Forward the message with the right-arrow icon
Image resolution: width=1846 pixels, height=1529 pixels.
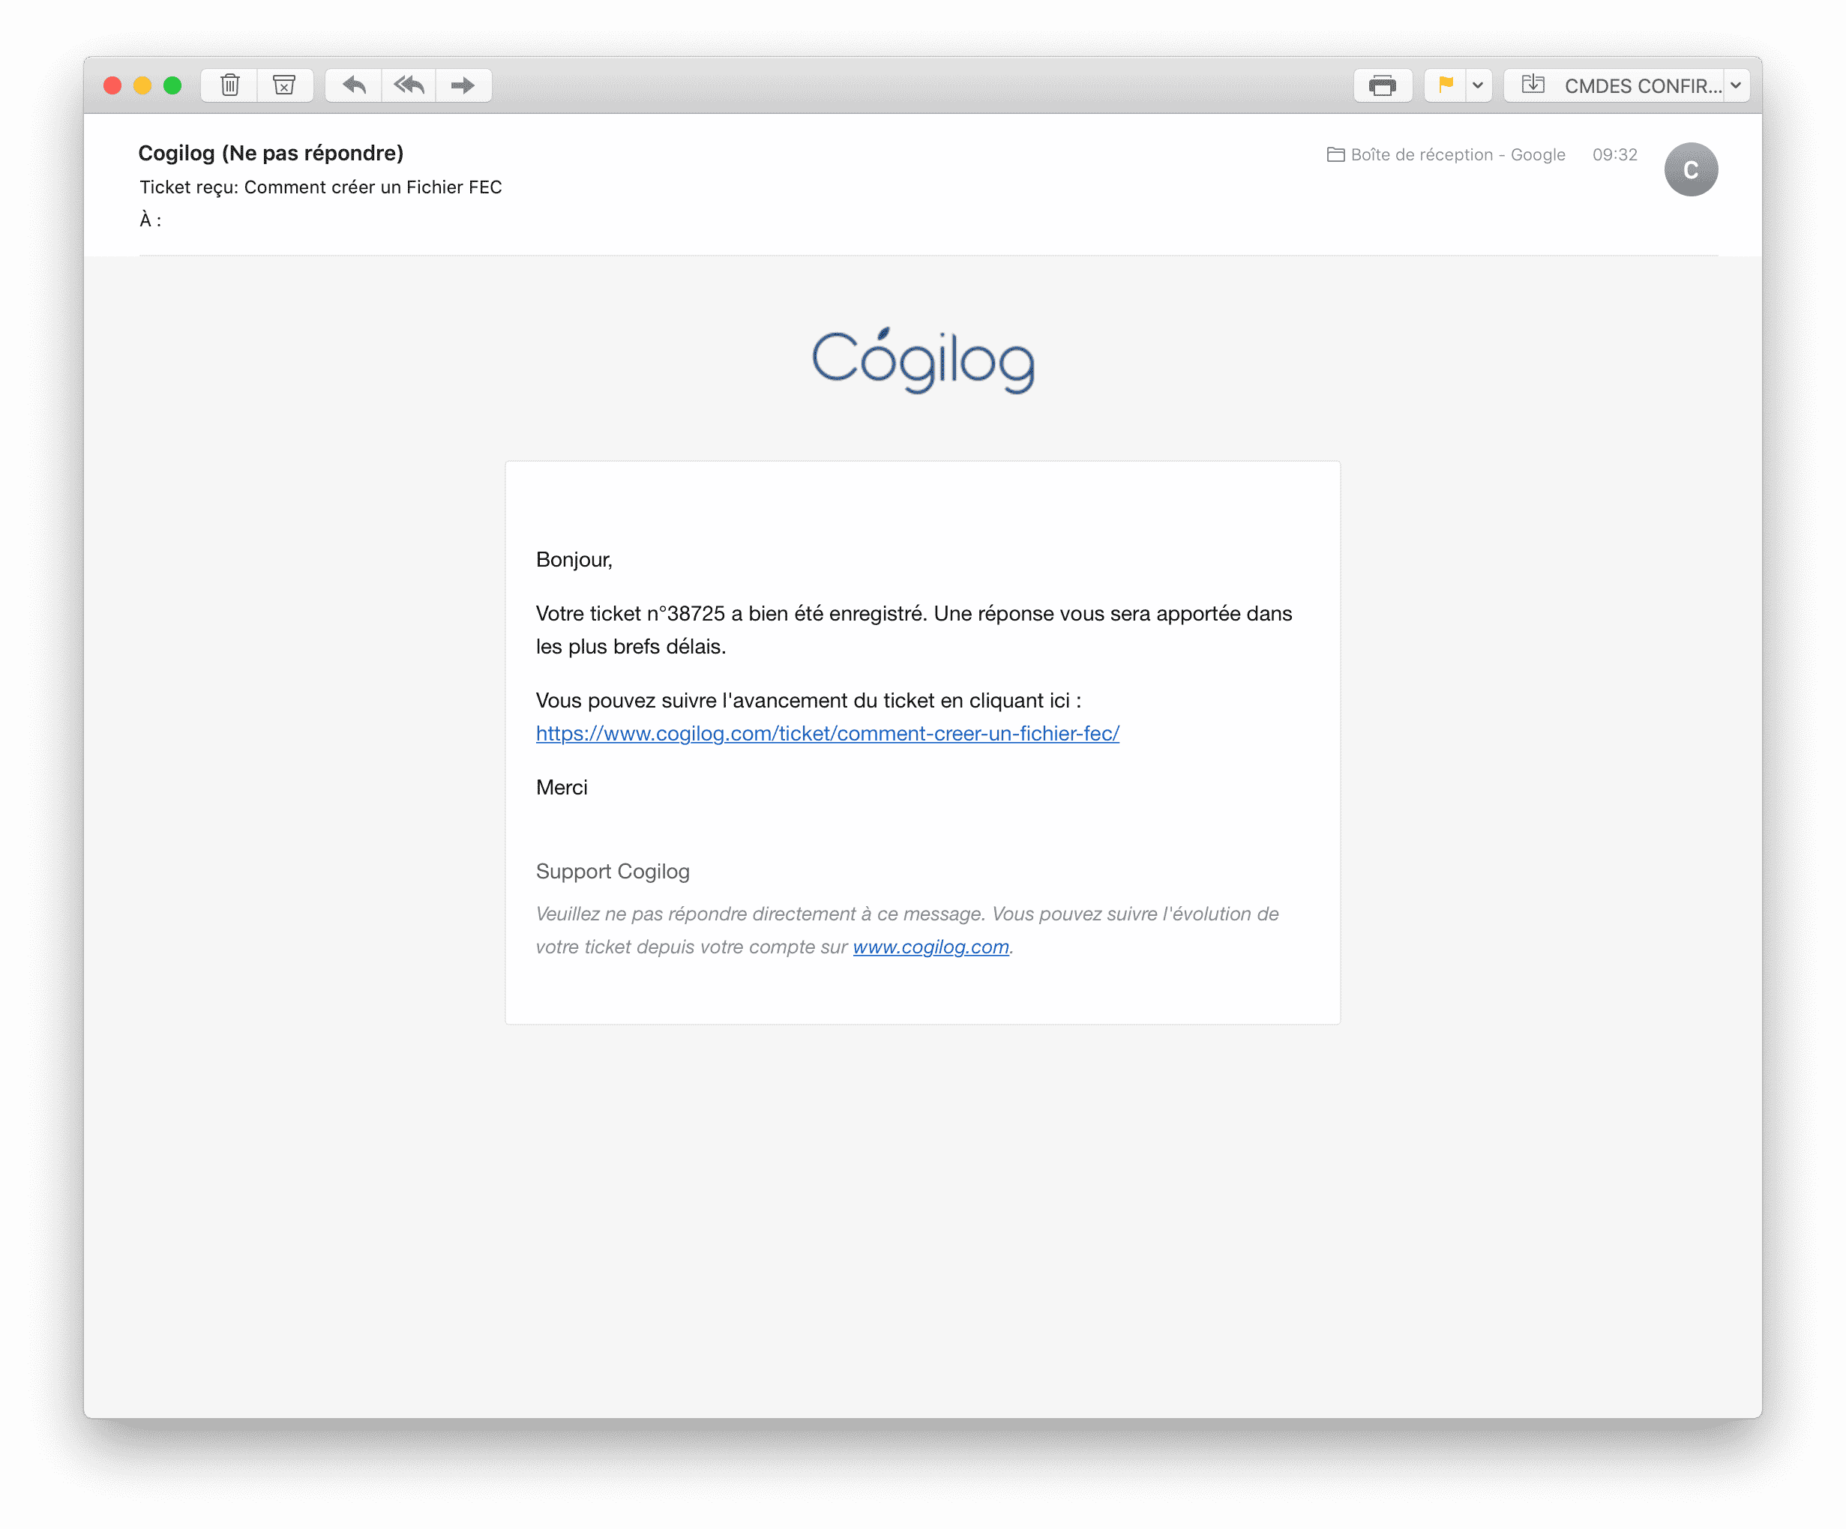point(463,85)
